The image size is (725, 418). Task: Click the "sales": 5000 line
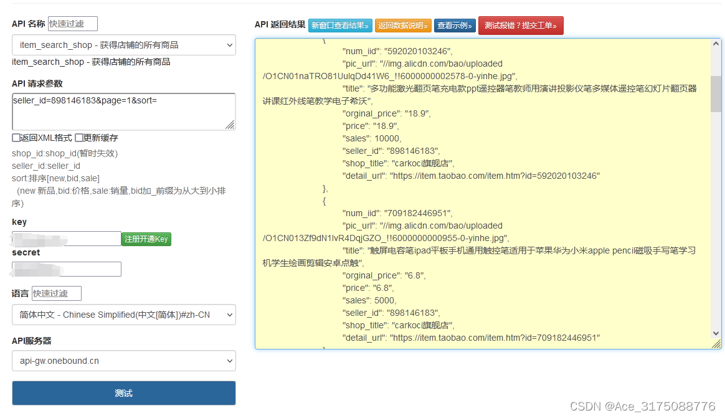369,300
